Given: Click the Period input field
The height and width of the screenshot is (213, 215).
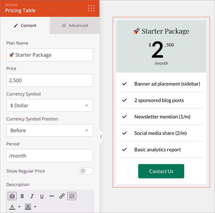Looking at the screenshot, I should click(x=50, y=156).
